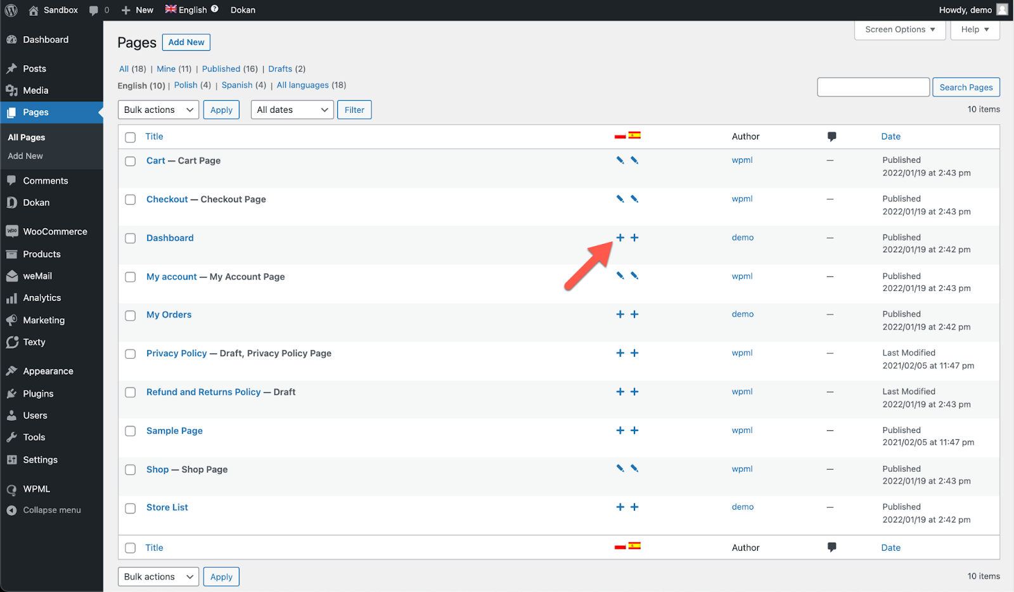Filter pages by Polish language

(186, 85)
